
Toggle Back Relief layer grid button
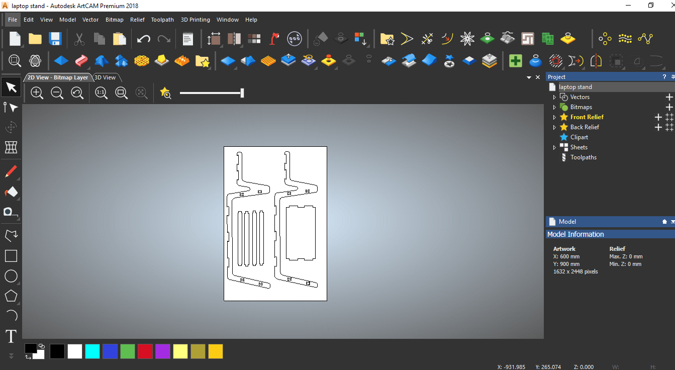point(669,127)
